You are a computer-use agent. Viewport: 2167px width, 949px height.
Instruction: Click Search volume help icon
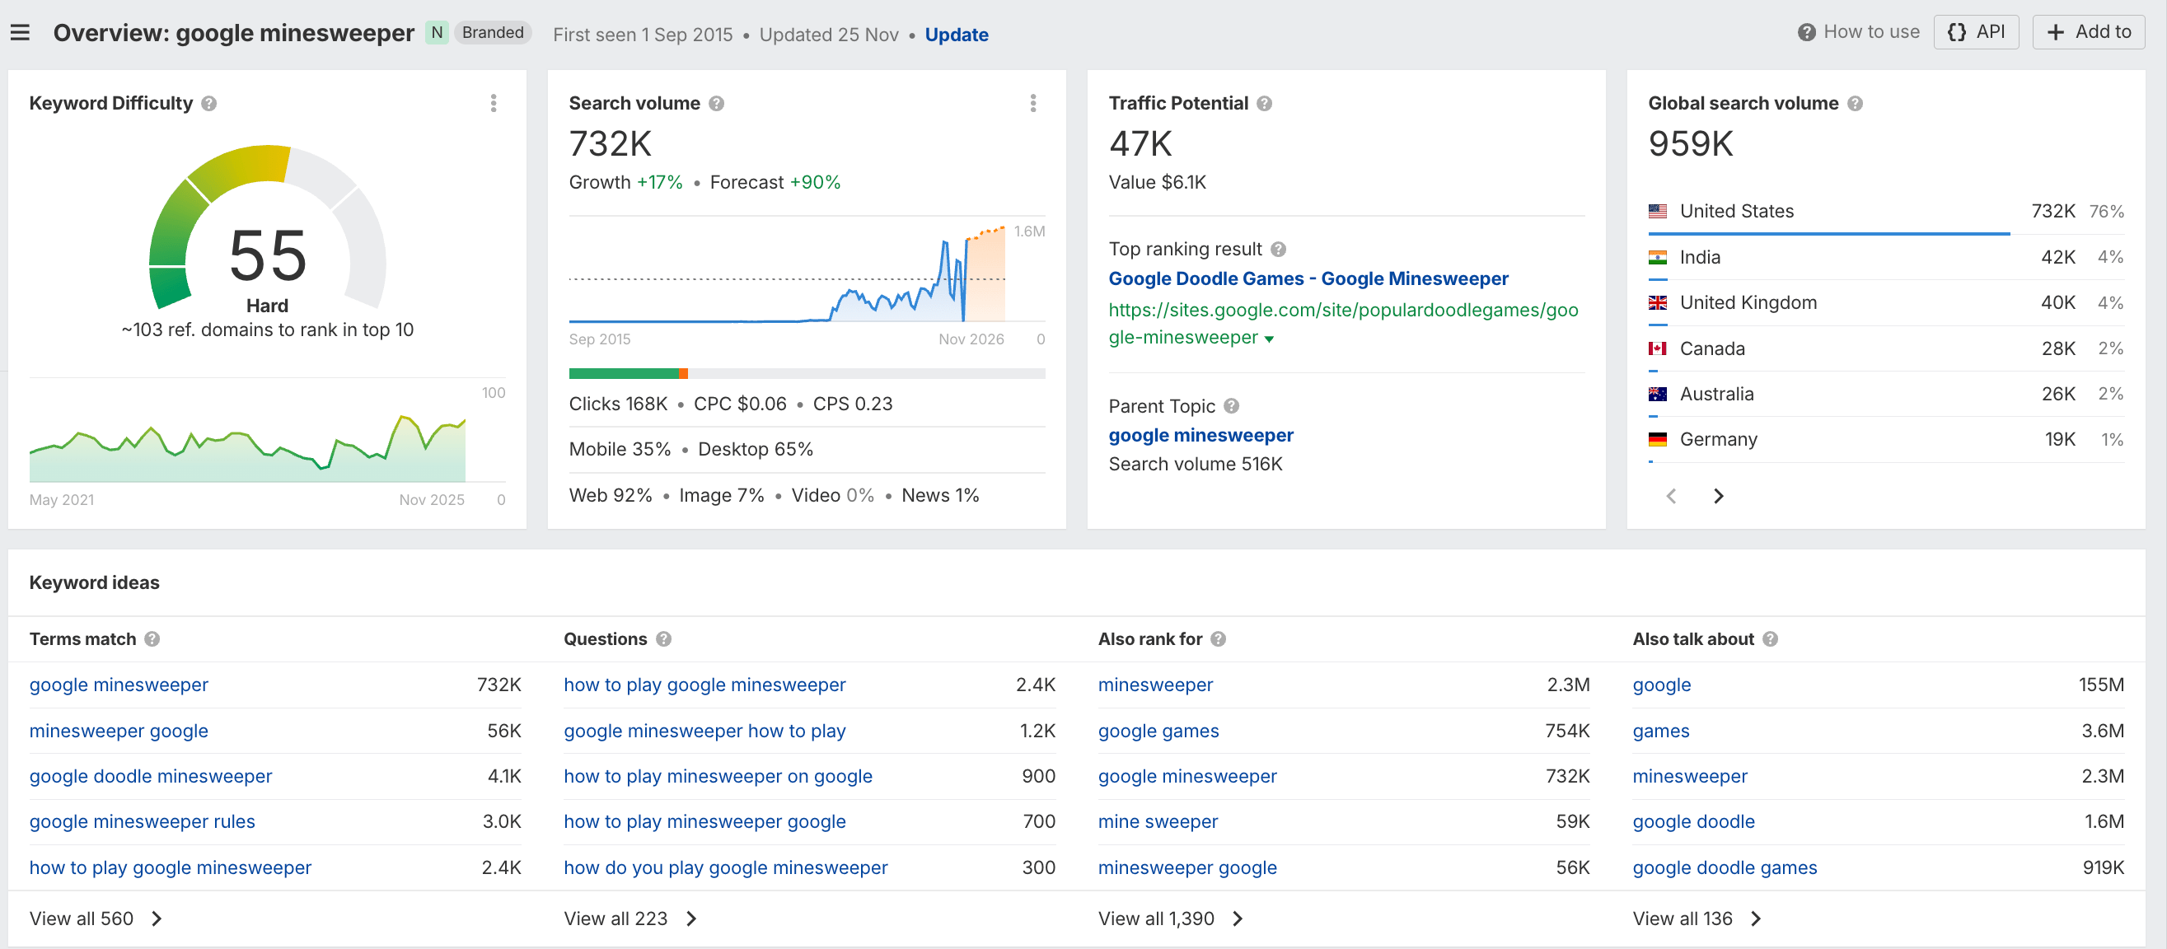tap(717, 104)
